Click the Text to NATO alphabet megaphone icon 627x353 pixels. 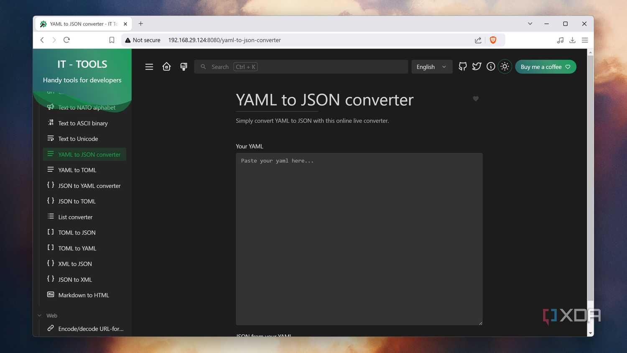pyautogui.click(x=51, y=107)
